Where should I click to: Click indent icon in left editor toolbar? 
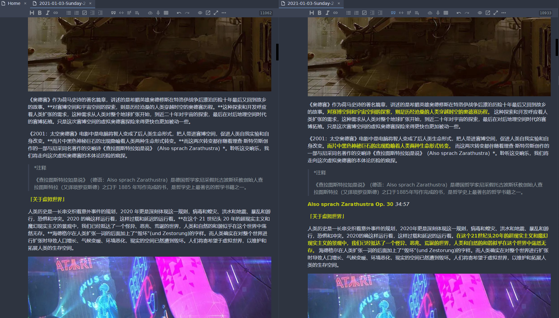[x=100, y=13]
